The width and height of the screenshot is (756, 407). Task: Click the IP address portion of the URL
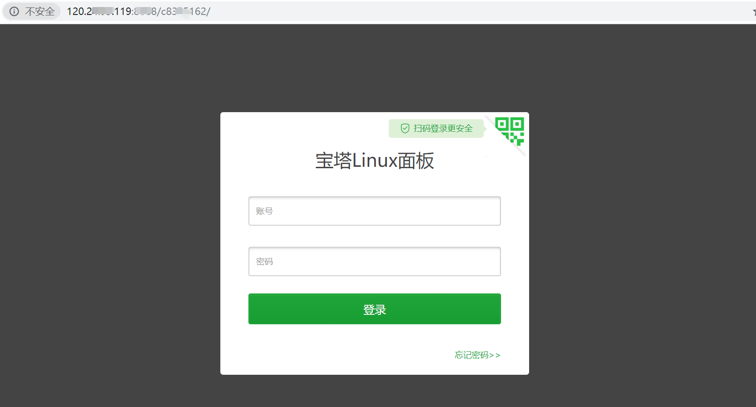point(99,11)
